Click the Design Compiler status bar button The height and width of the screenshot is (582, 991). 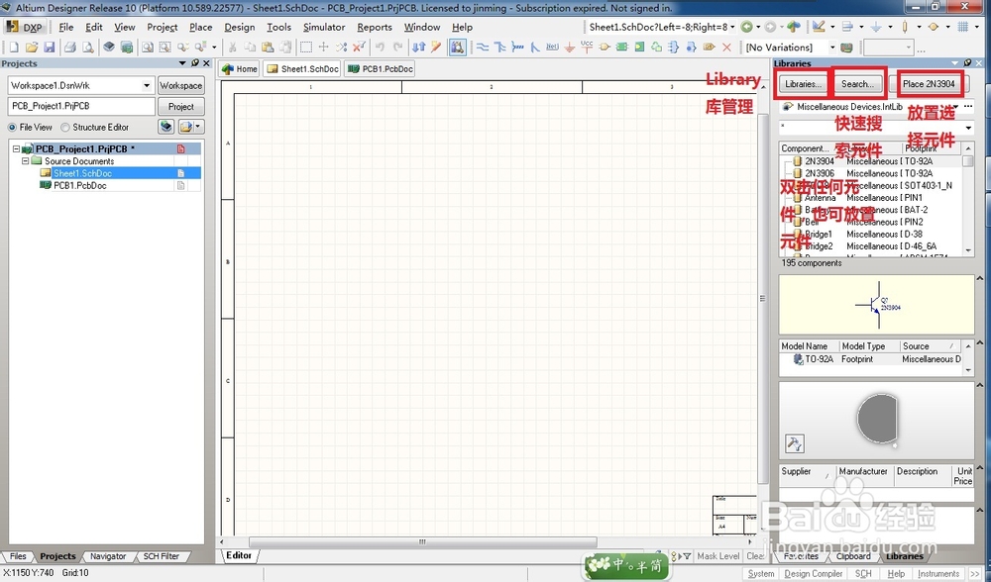(x=814, y=573)
